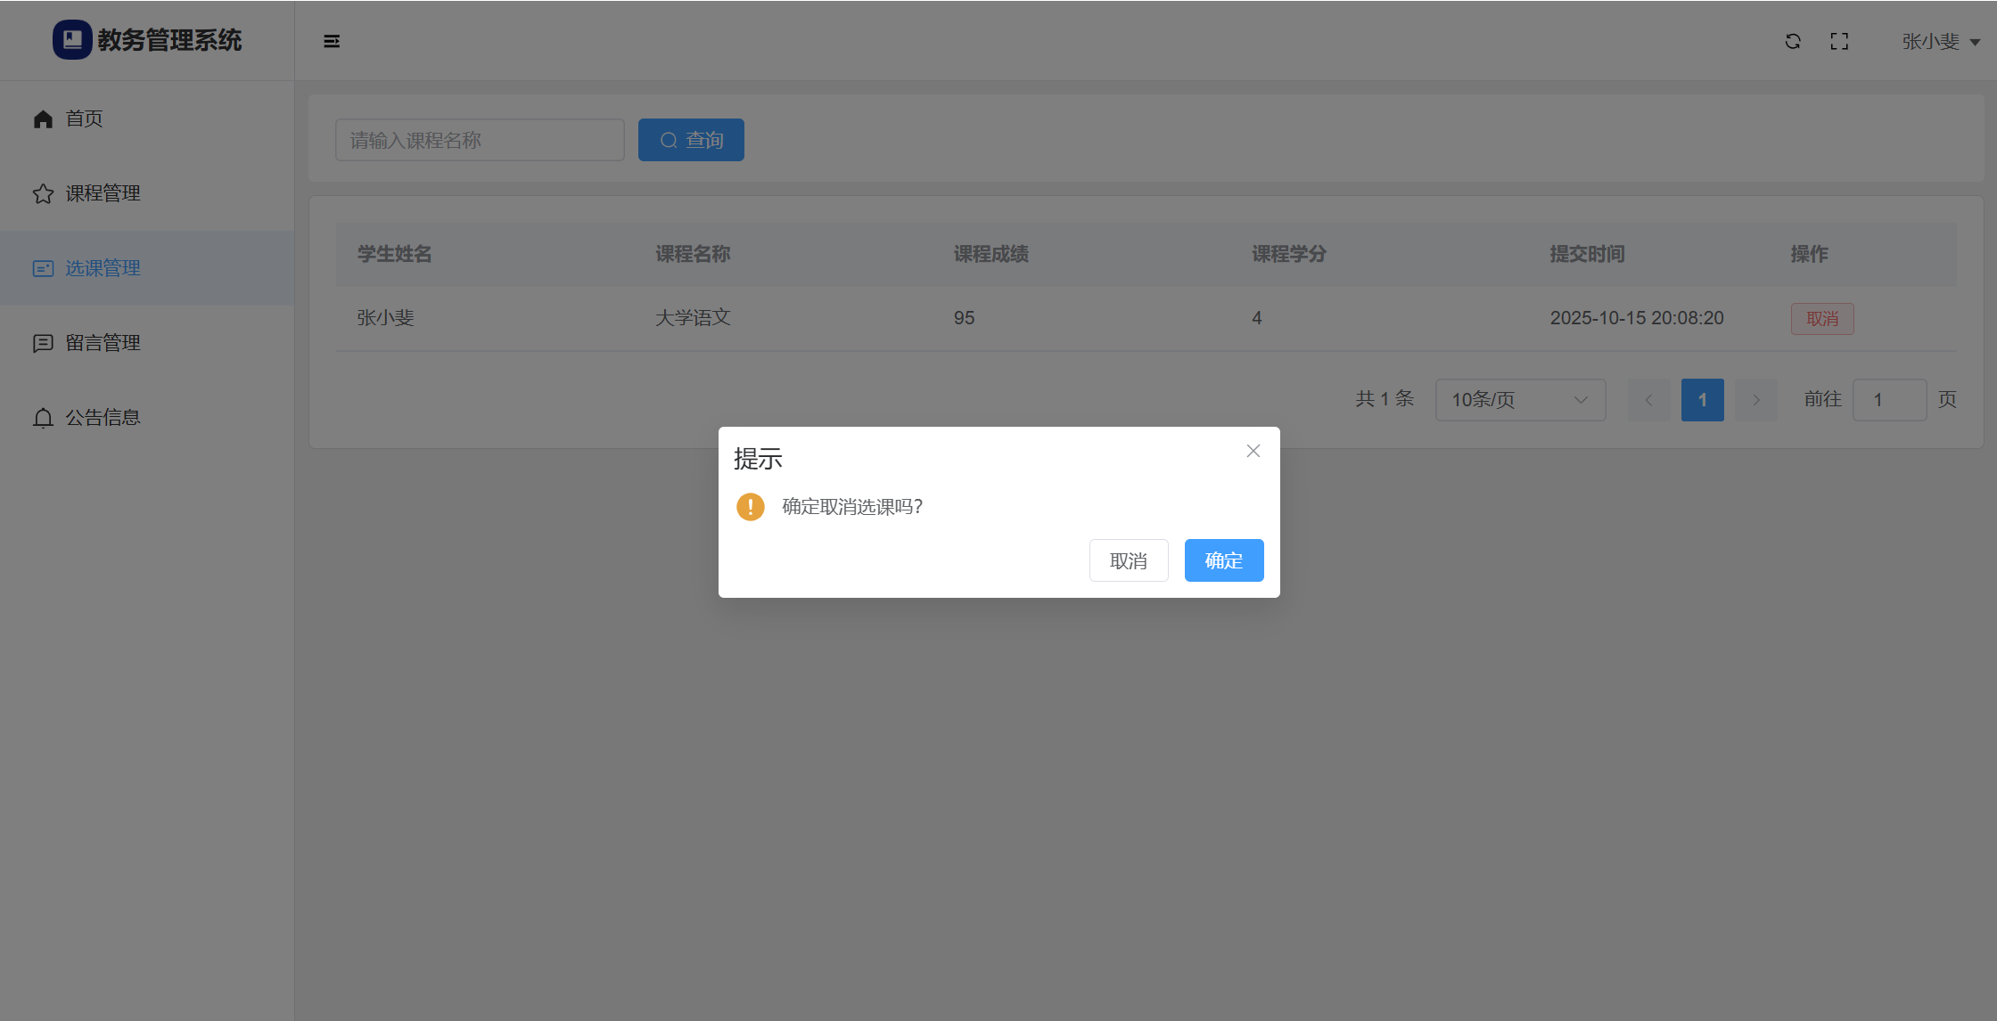The width and height of the screenshot is (1997, 1021).
Task: Click the 前往 page number input box
Action: [x=1889, y=400]
